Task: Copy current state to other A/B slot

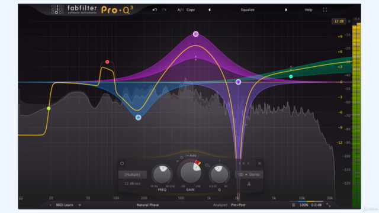Action: tap(191, 9)
